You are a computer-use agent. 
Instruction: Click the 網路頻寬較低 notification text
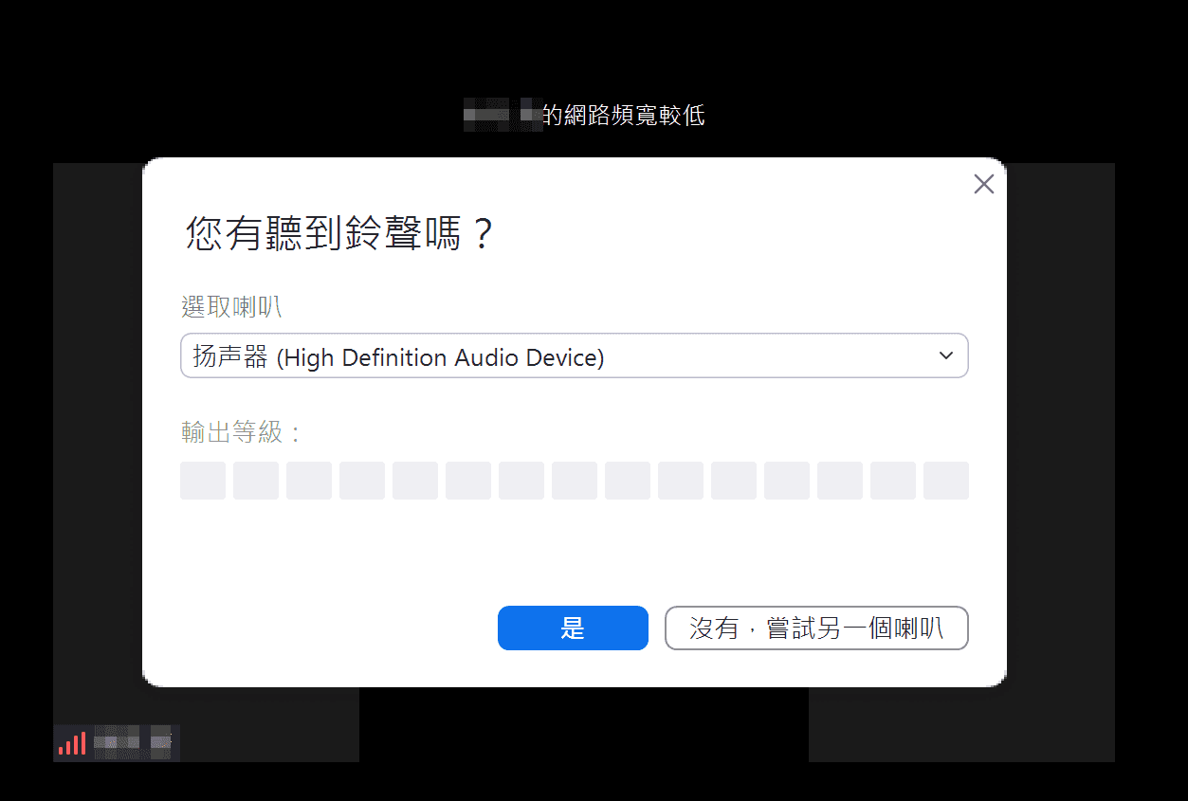(623, 116)
